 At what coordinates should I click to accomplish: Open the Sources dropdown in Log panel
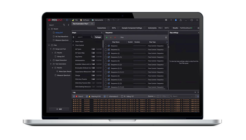[151, 96]
